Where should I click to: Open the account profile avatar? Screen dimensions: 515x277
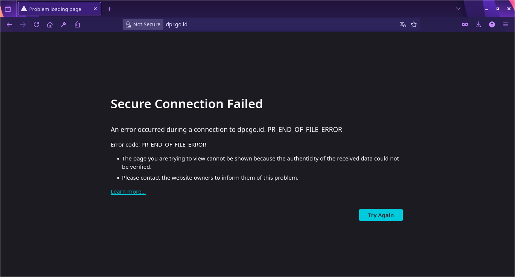coord(492,24)
